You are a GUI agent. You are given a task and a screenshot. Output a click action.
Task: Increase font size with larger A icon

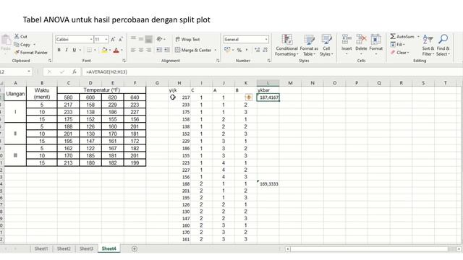(x=113, y=40)
